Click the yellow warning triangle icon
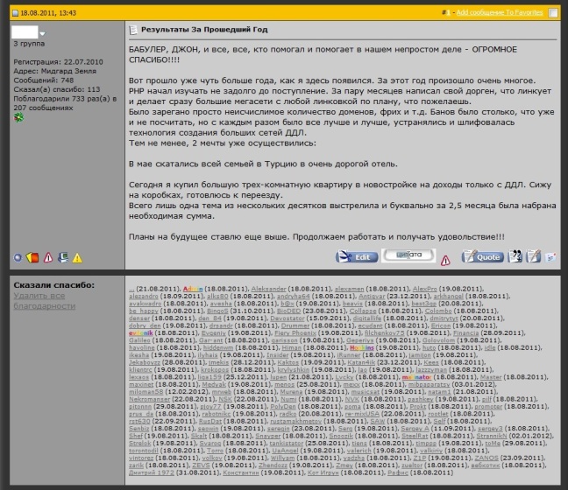Viewport: 568px width, 490px height. [x=77, y=258]
